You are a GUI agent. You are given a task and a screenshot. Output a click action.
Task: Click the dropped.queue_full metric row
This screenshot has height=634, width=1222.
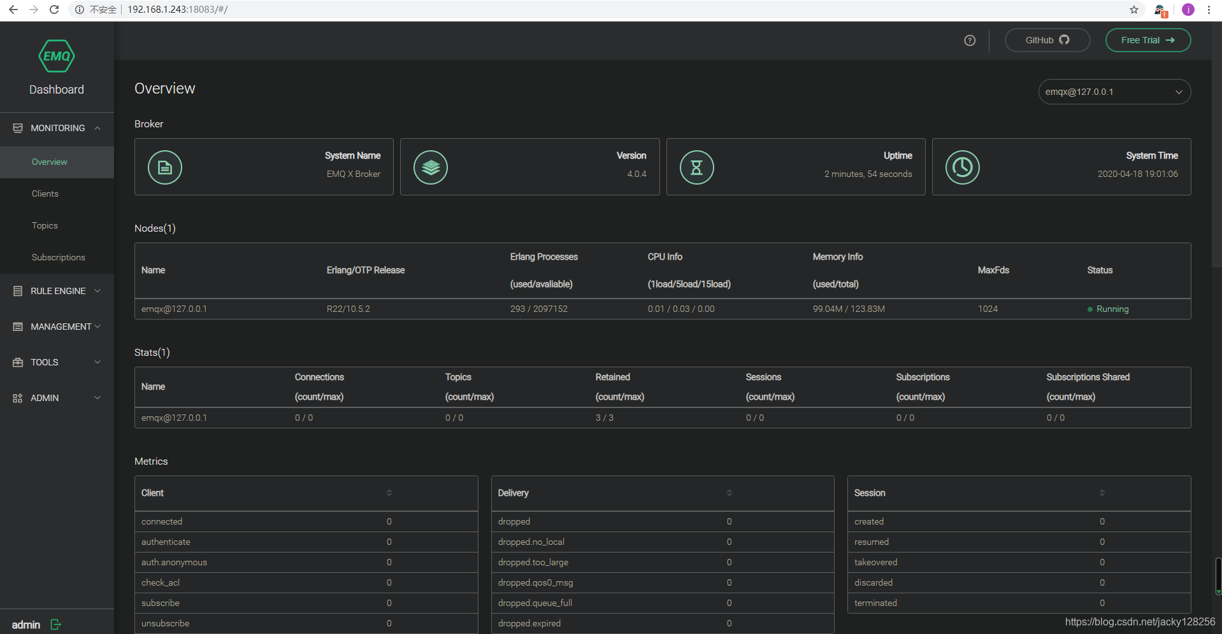coord(663,603)
